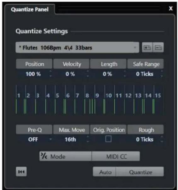Screen dimensions: 178x190
Task: Click the Save Preset plus icon
Action: [147, 47]
